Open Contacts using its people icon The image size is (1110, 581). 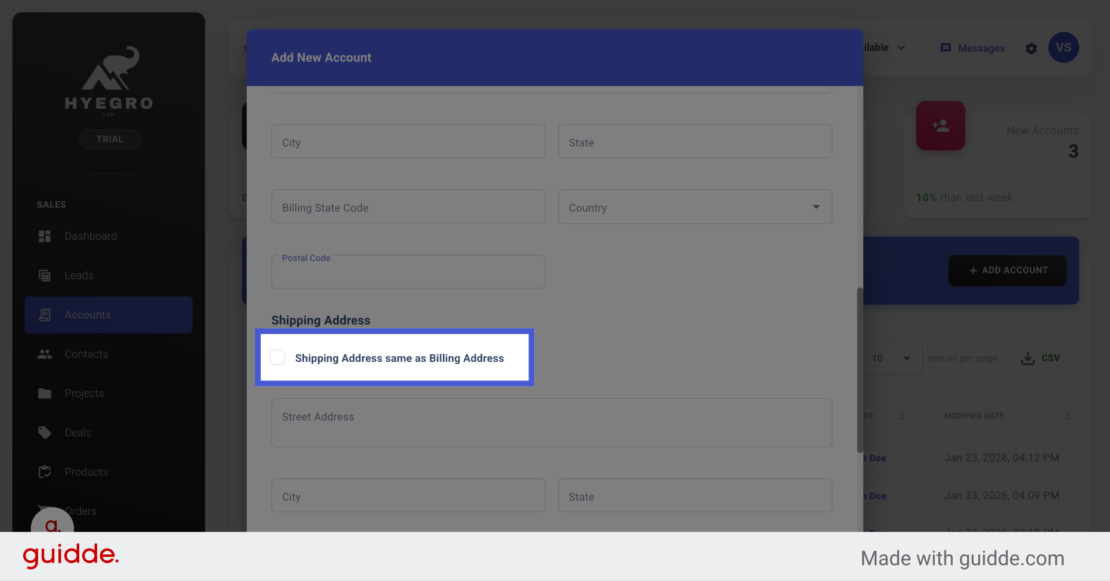click(x=45, y=354)
